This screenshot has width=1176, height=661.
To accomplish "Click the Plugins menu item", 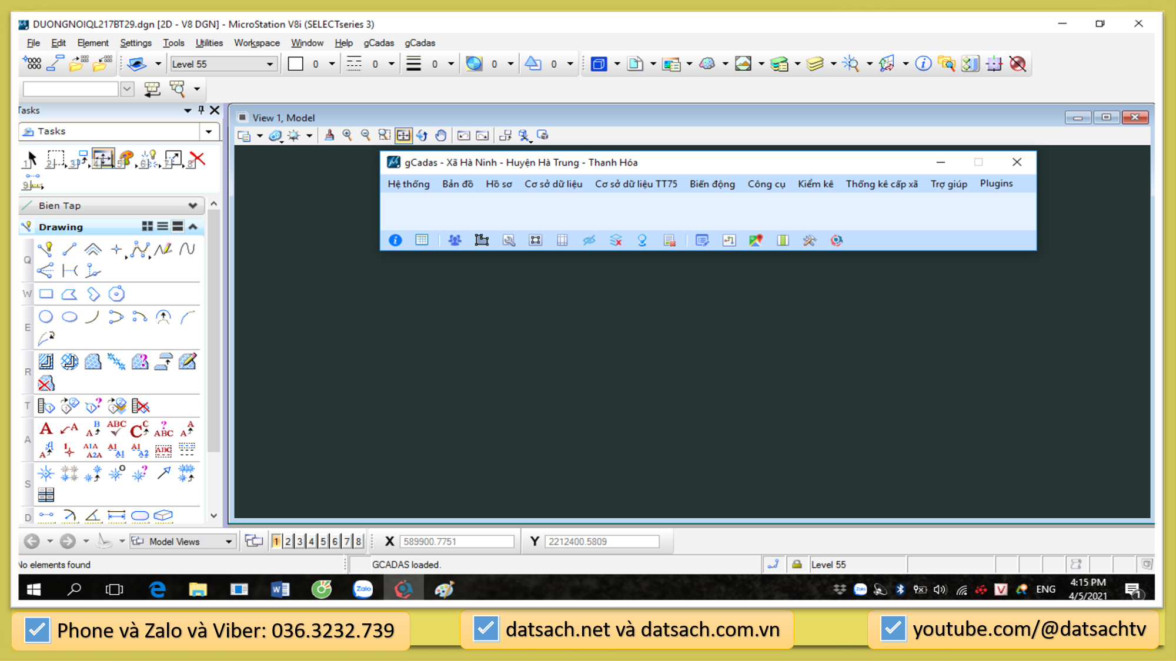I will pyautogui.click(x=996, y=183).
